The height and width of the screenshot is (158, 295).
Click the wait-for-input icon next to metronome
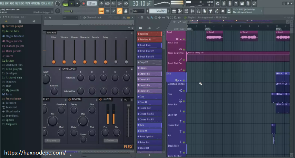107,3
